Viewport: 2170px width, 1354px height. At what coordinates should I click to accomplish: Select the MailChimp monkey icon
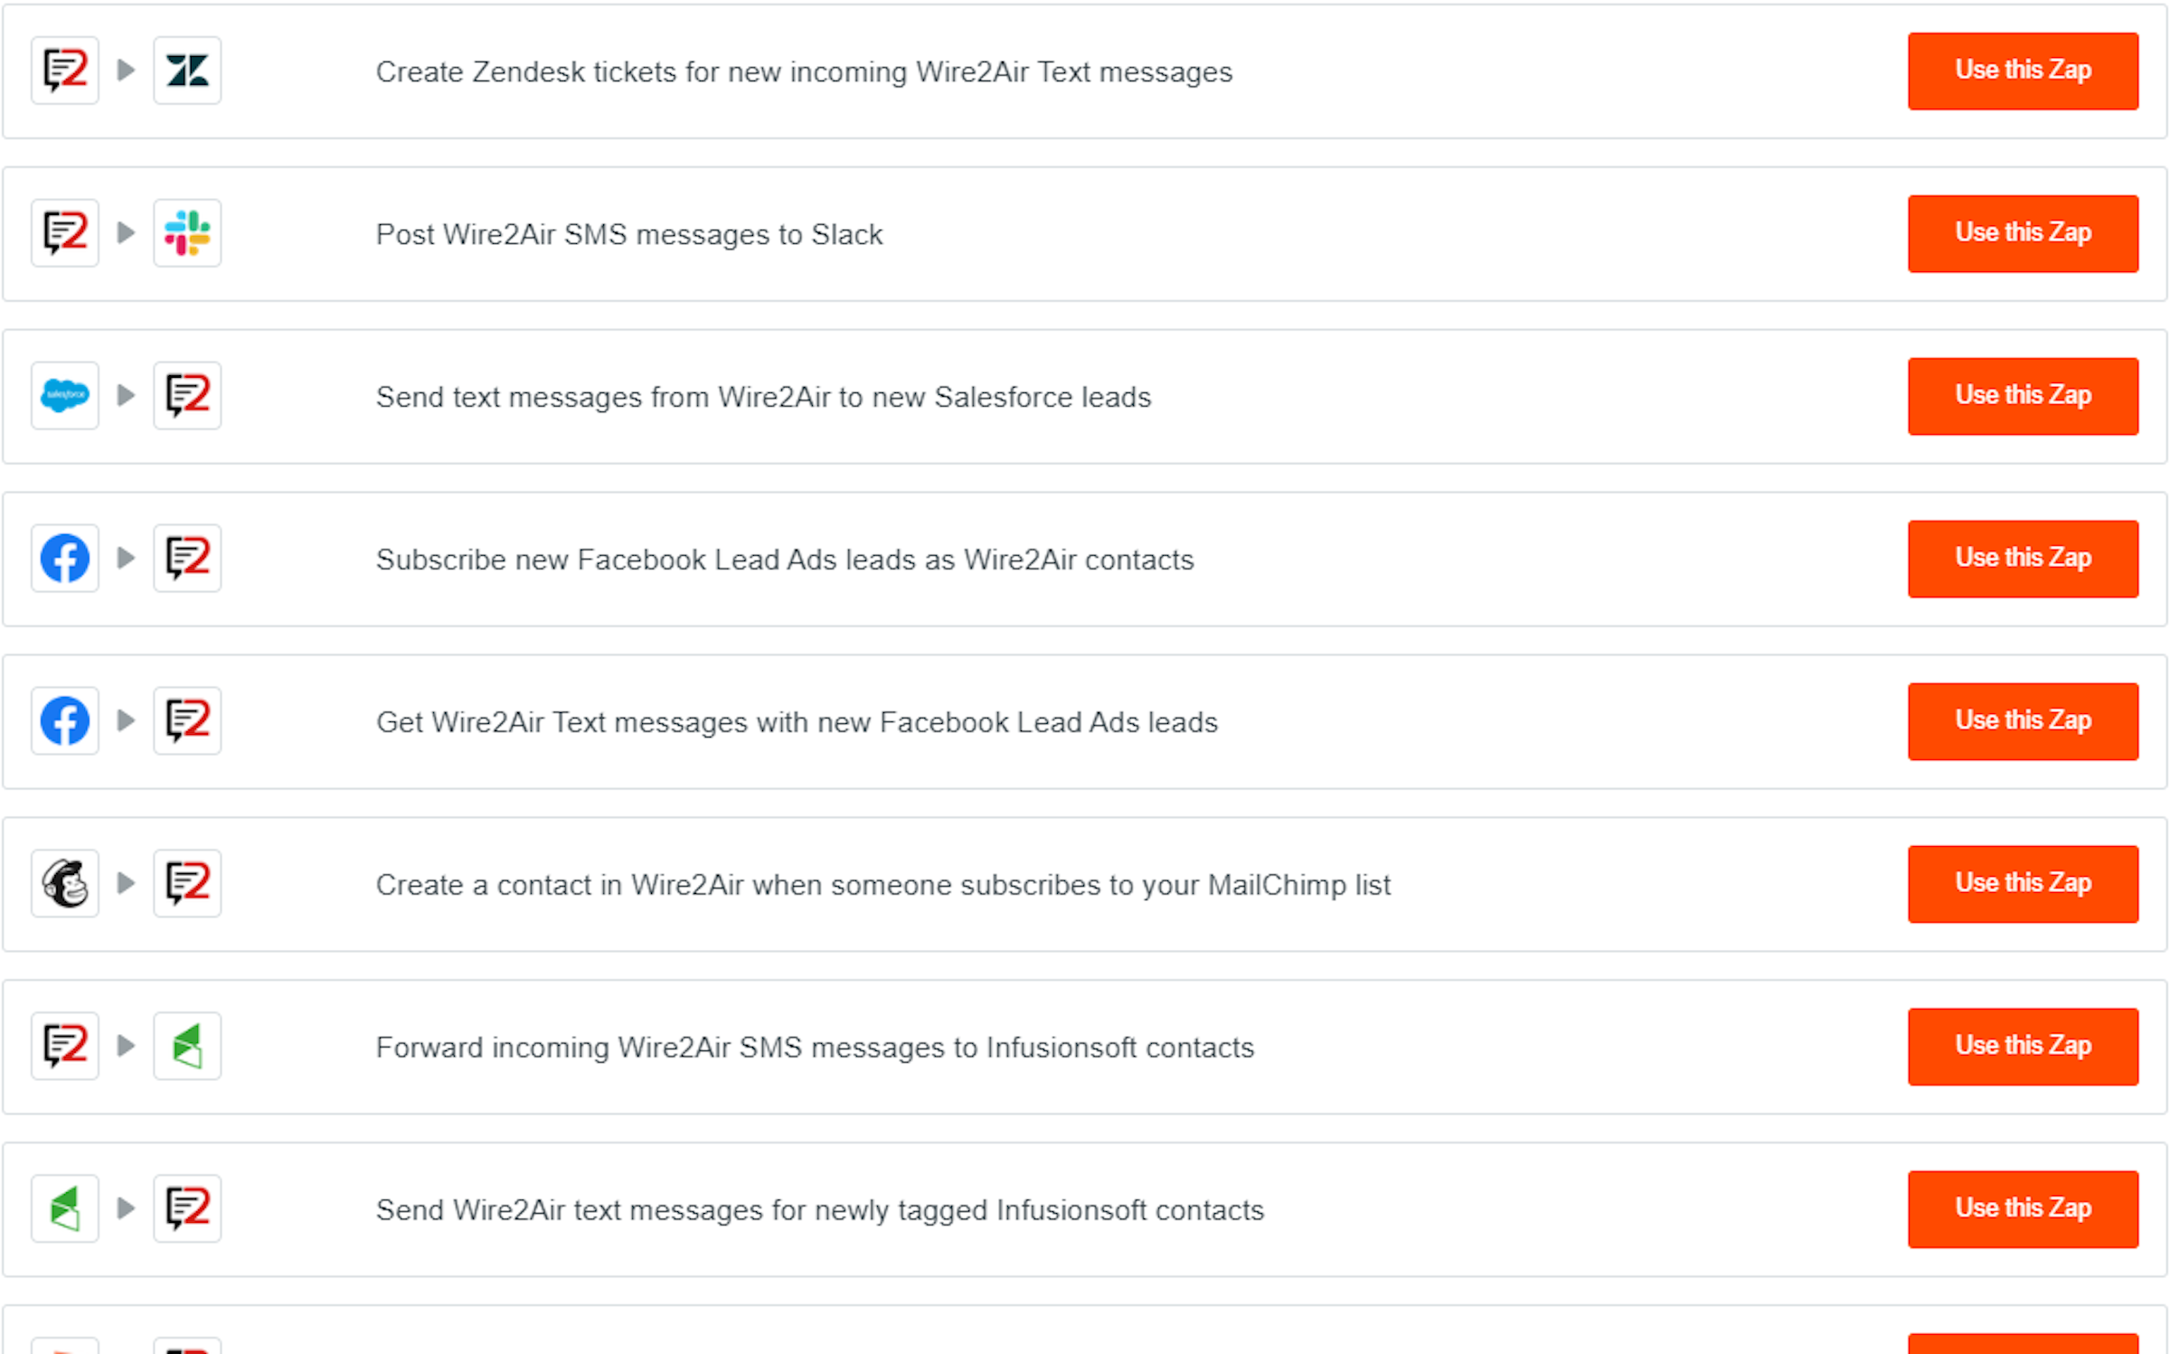64,884
